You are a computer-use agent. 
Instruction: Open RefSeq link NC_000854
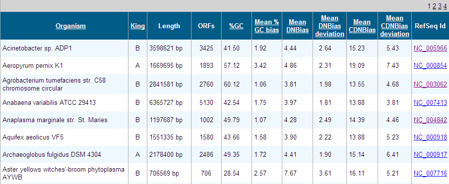coord(430,66)
